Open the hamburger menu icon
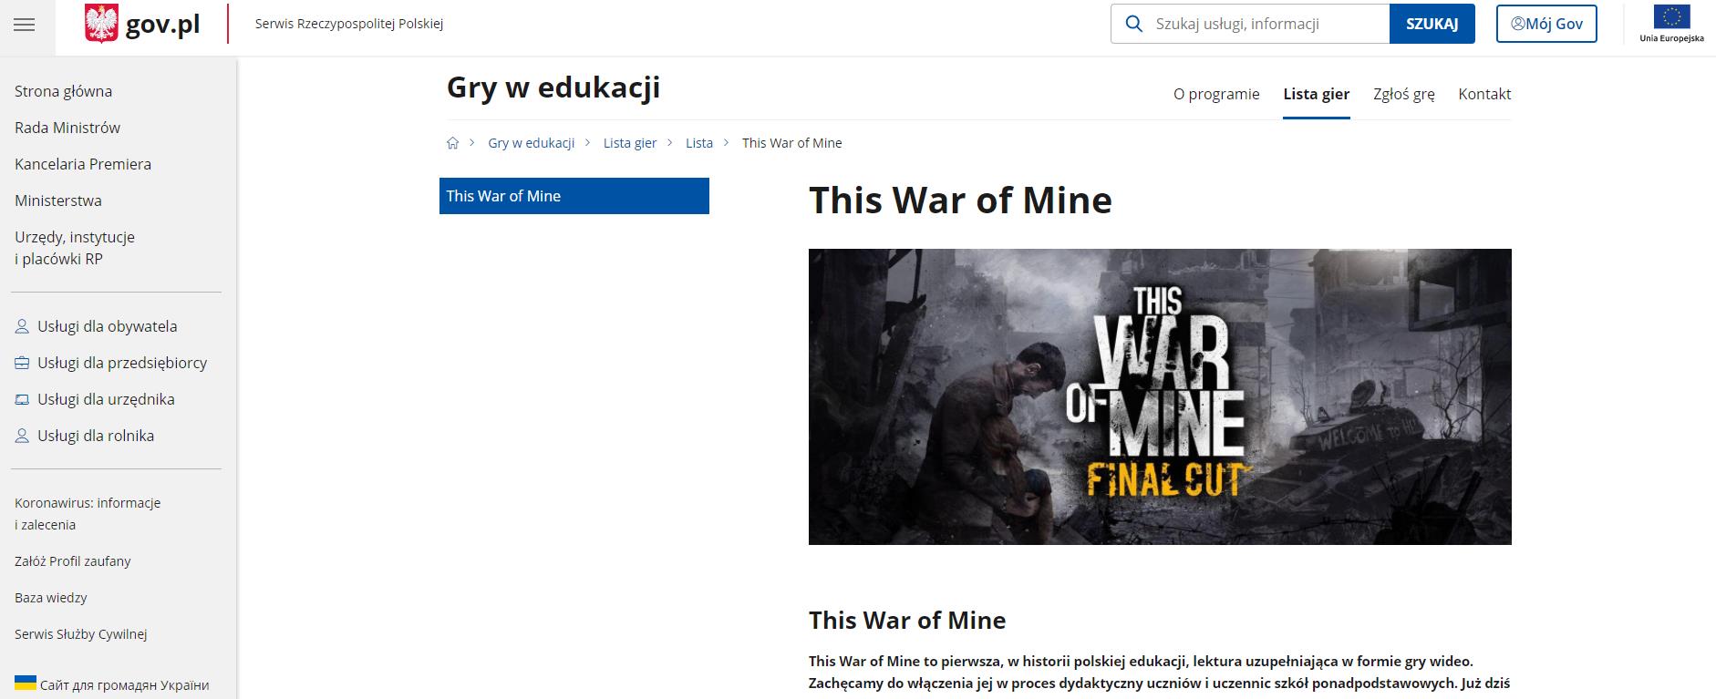The height and width of the screenshot is (699, 1716). 25,25
